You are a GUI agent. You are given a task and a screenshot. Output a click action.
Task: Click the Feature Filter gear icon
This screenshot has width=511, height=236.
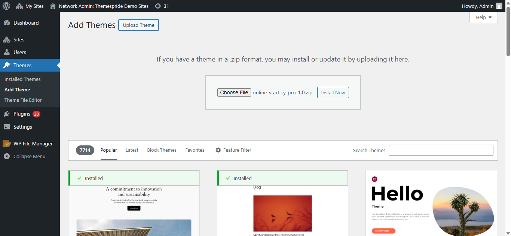pyautogui.click(x=218, y=150)
